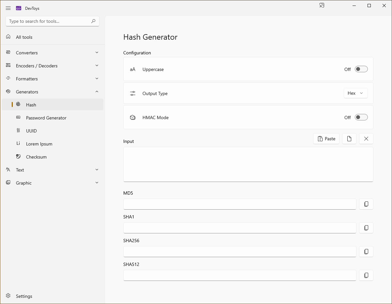
Task: Expand the Encoders / Decoders chevron
Action: pos(97,65)
